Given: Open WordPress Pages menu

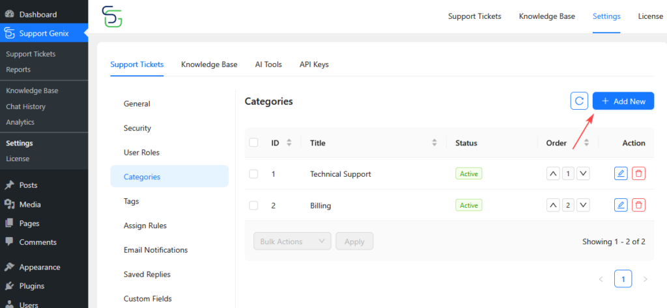Looking at the screenshot, I should tap(44, 223).
